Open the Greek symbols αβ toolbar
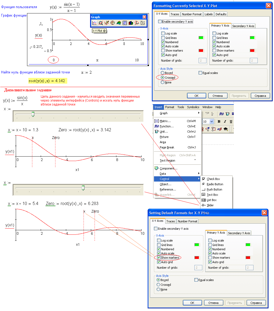The image size is (274, 311). click(x=220, y=129)
